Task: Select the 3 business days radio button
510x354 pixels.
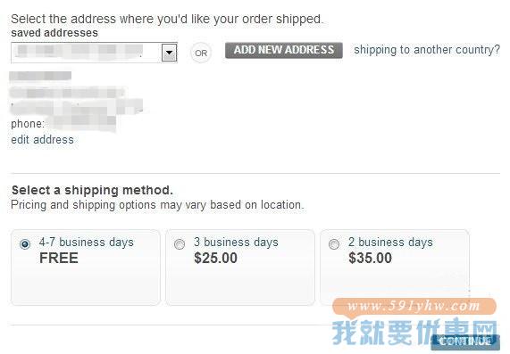Action: coord(180,243)
